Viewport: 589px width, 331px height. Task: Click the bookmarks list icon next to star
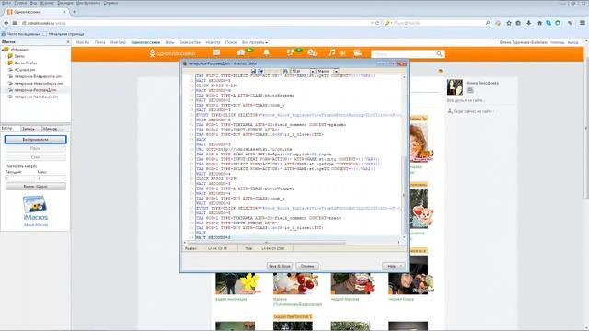tap(518, 23)
